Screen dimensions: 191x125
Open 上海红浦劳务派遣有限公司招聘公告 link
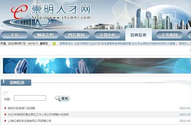29,121
